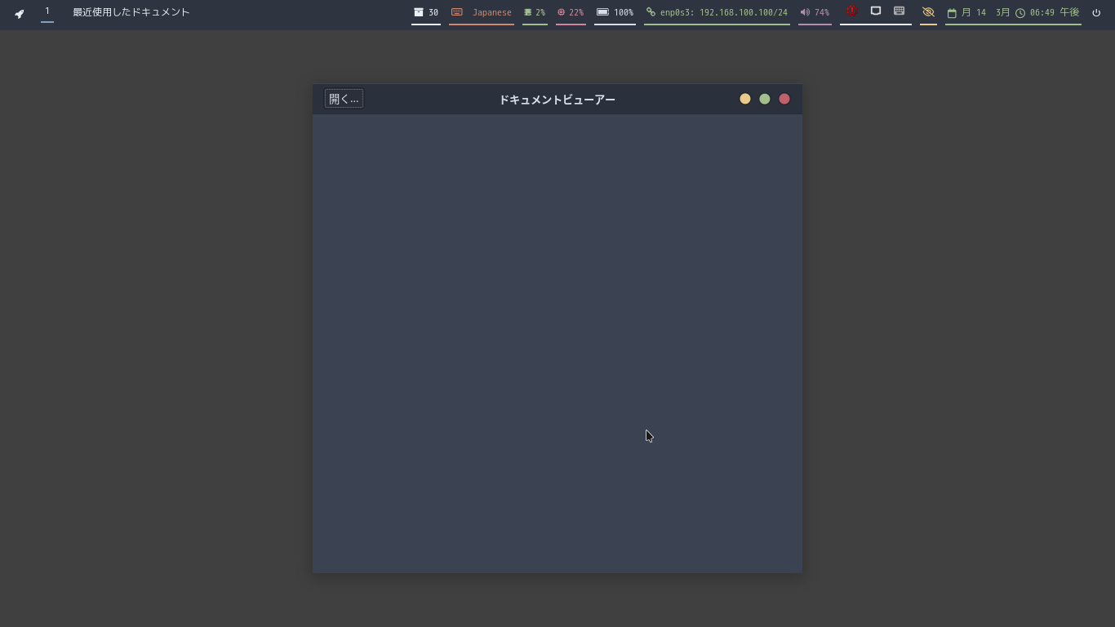Minimize Document Viewer with the yellow button
This screenshot has width=1115, height=627.
[x=745, y=99]
